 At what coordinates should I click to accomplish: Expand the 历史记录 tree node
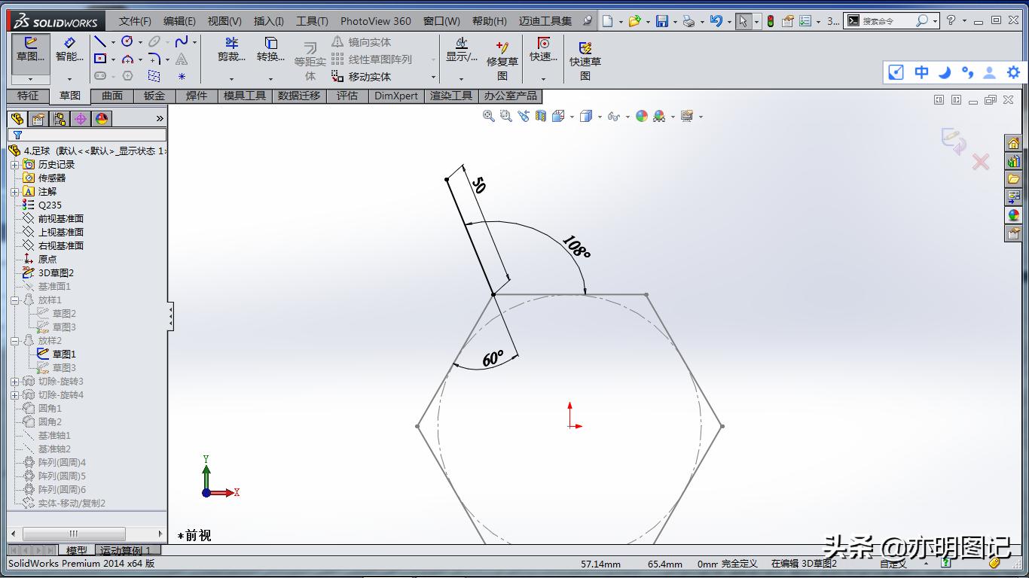click(14, 164)
